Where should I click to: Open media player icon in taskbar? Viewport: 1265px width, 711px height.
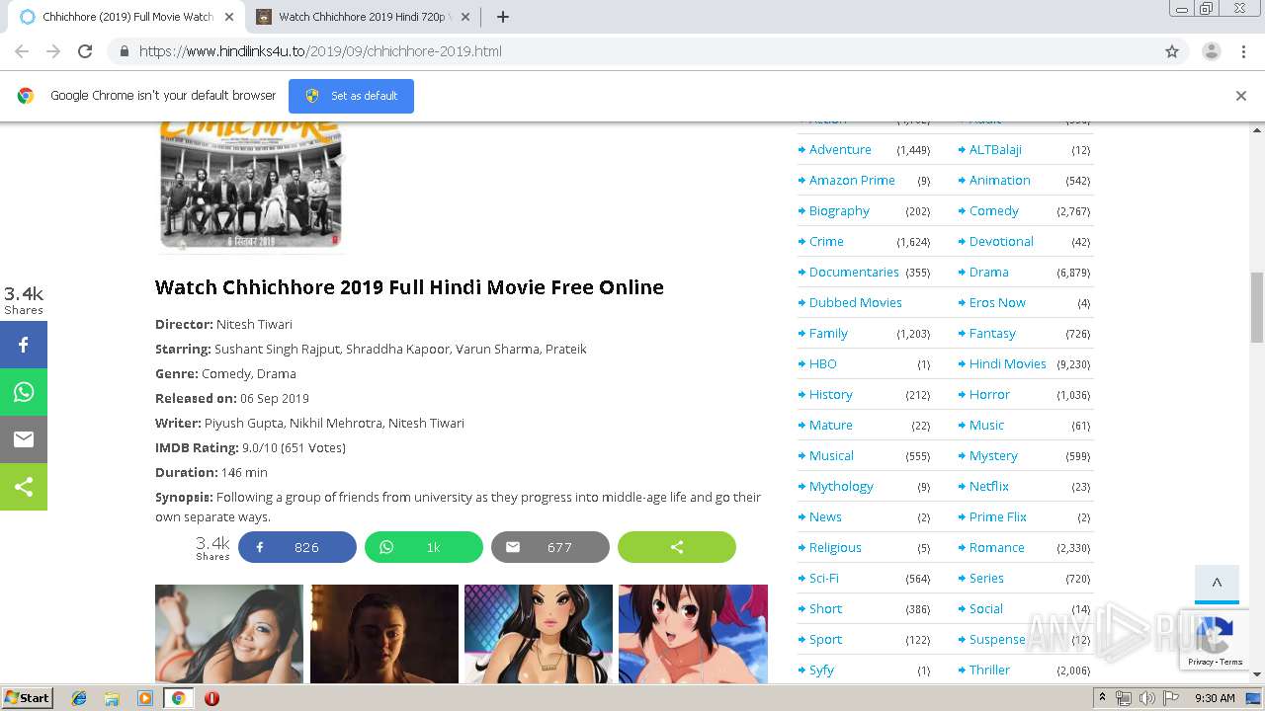(x=145, y=698)
